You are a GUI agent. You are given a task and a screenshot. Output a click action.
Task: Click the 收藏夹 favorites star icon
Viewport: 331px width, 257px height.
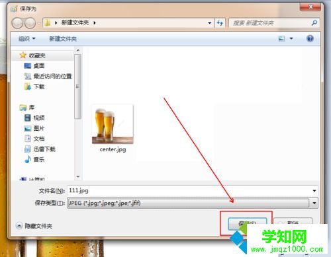tap(23, 55)
